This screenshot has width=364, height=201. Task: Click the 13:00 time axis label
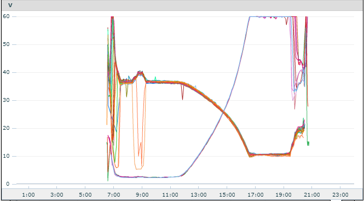[199, 194]
